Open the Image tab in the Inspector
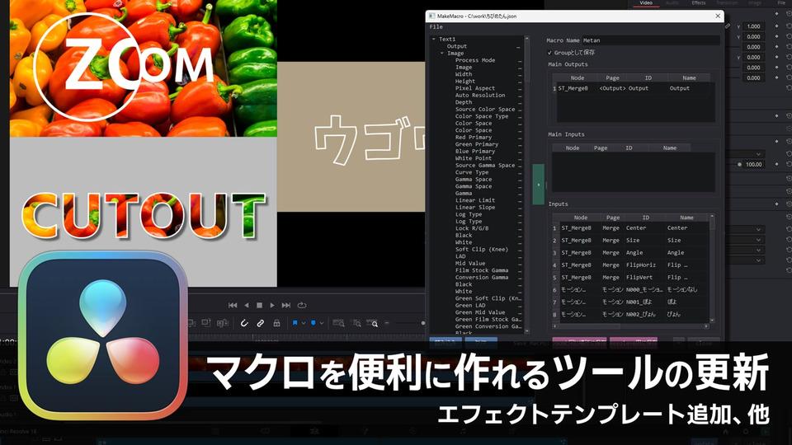The image size is (792, 445). [755, 3]
